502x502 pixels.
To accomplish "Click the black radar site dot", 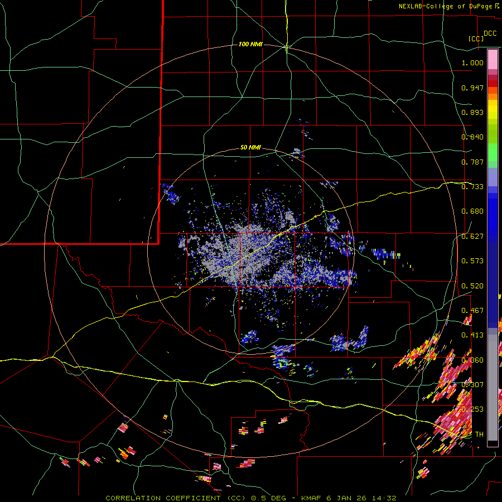I will pos(250,250).
